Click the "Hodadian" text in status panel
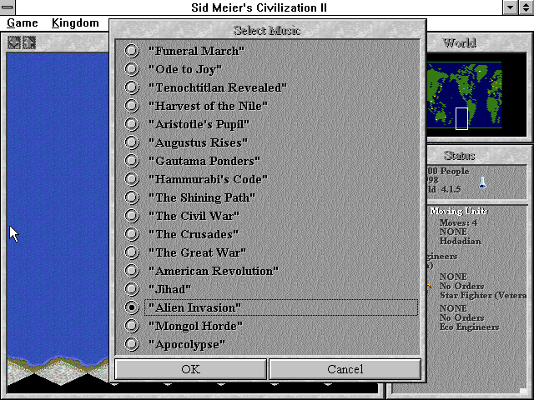This screenshot has height=400, width=534. click(x=460, y=241)
